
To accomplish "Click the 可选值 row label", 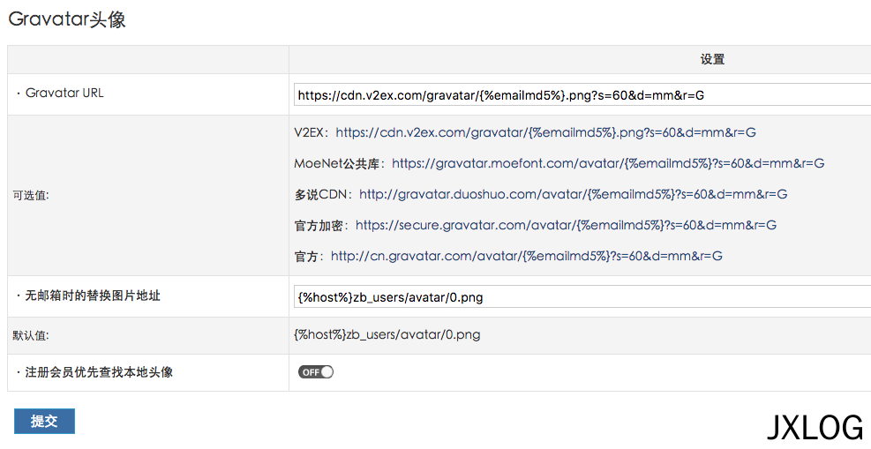I will pyautogui.click(x=31, y=195).
